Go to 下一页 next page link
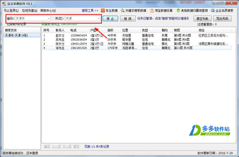The height and width of the screenshot is (157, 239). coord(67,147)
